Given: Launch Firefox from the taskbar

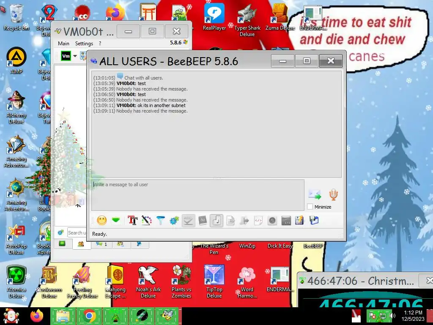Looking at the screenshot, I should click(x=37, y=316).
